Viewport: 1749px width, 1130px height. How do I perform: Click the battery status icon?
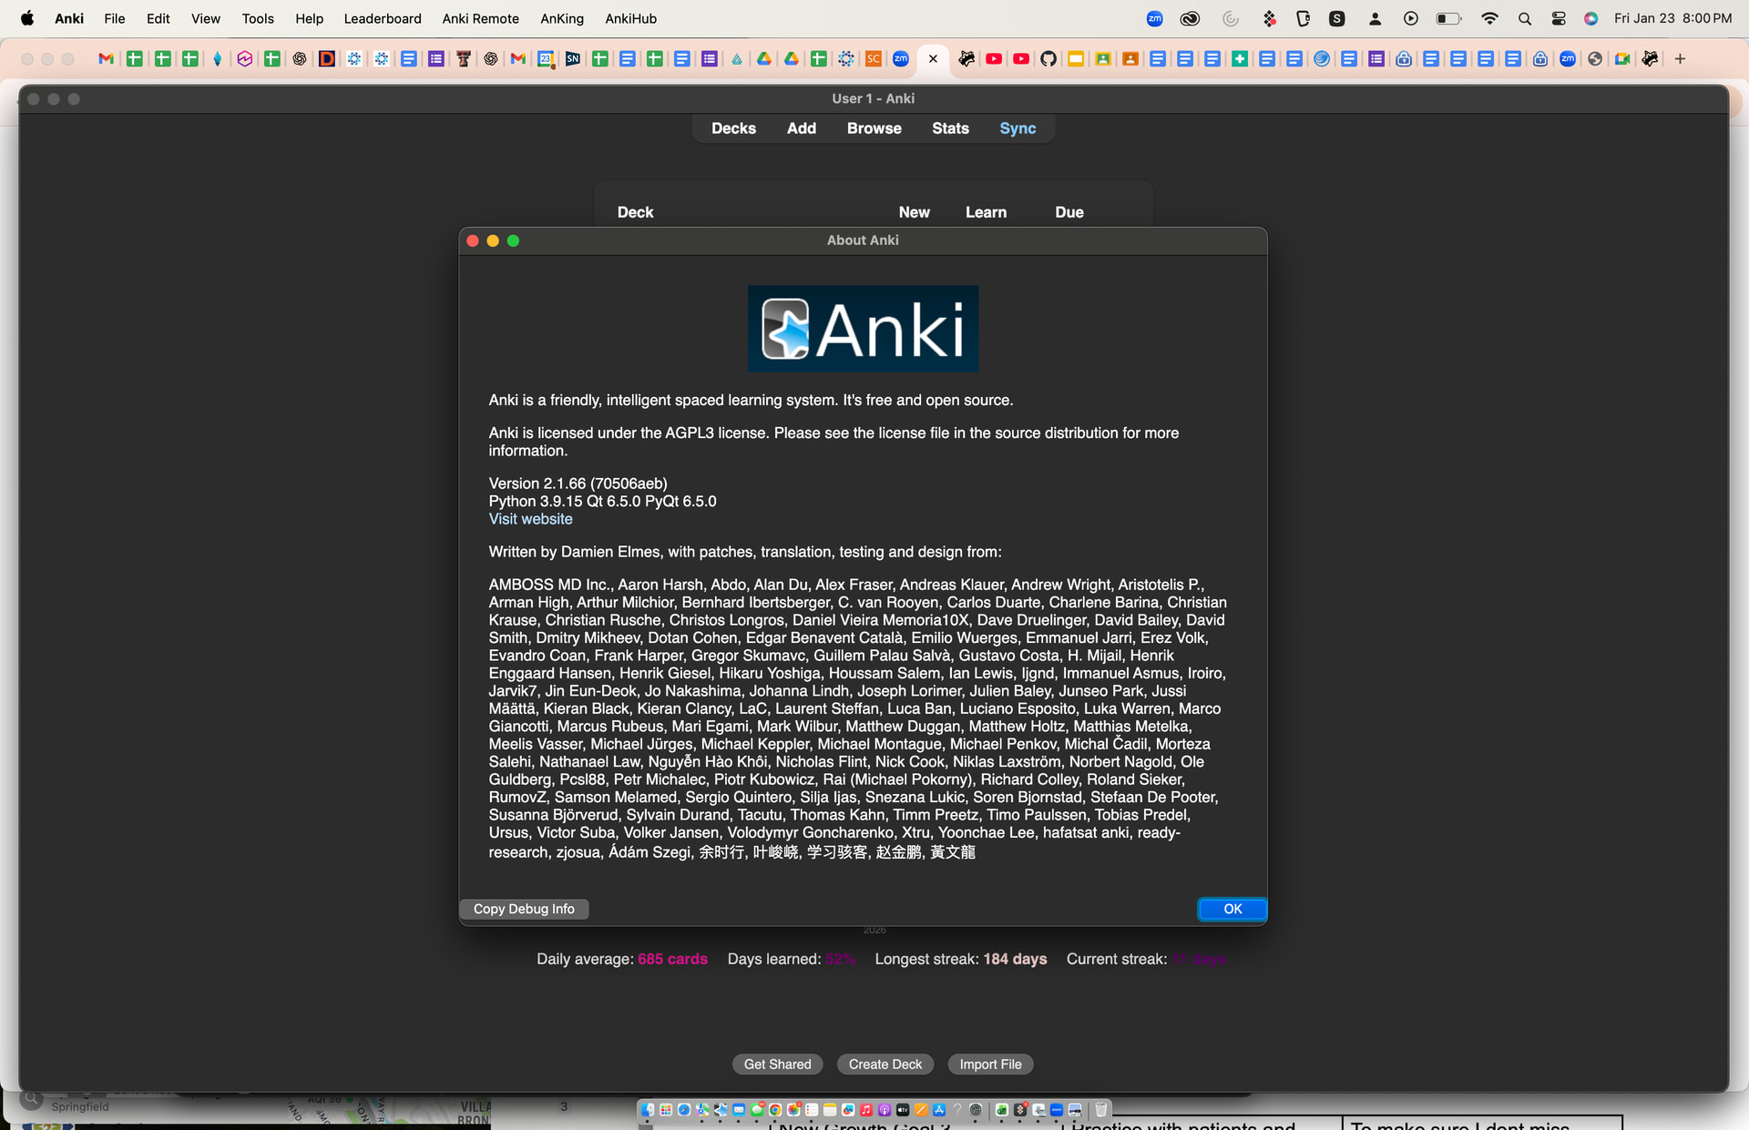point(1447,18)
